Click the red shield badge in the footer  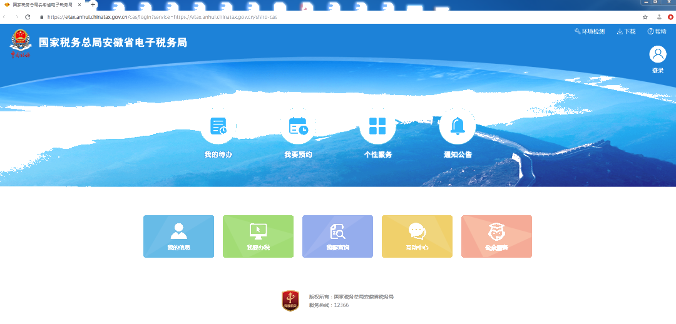point(290,301)
